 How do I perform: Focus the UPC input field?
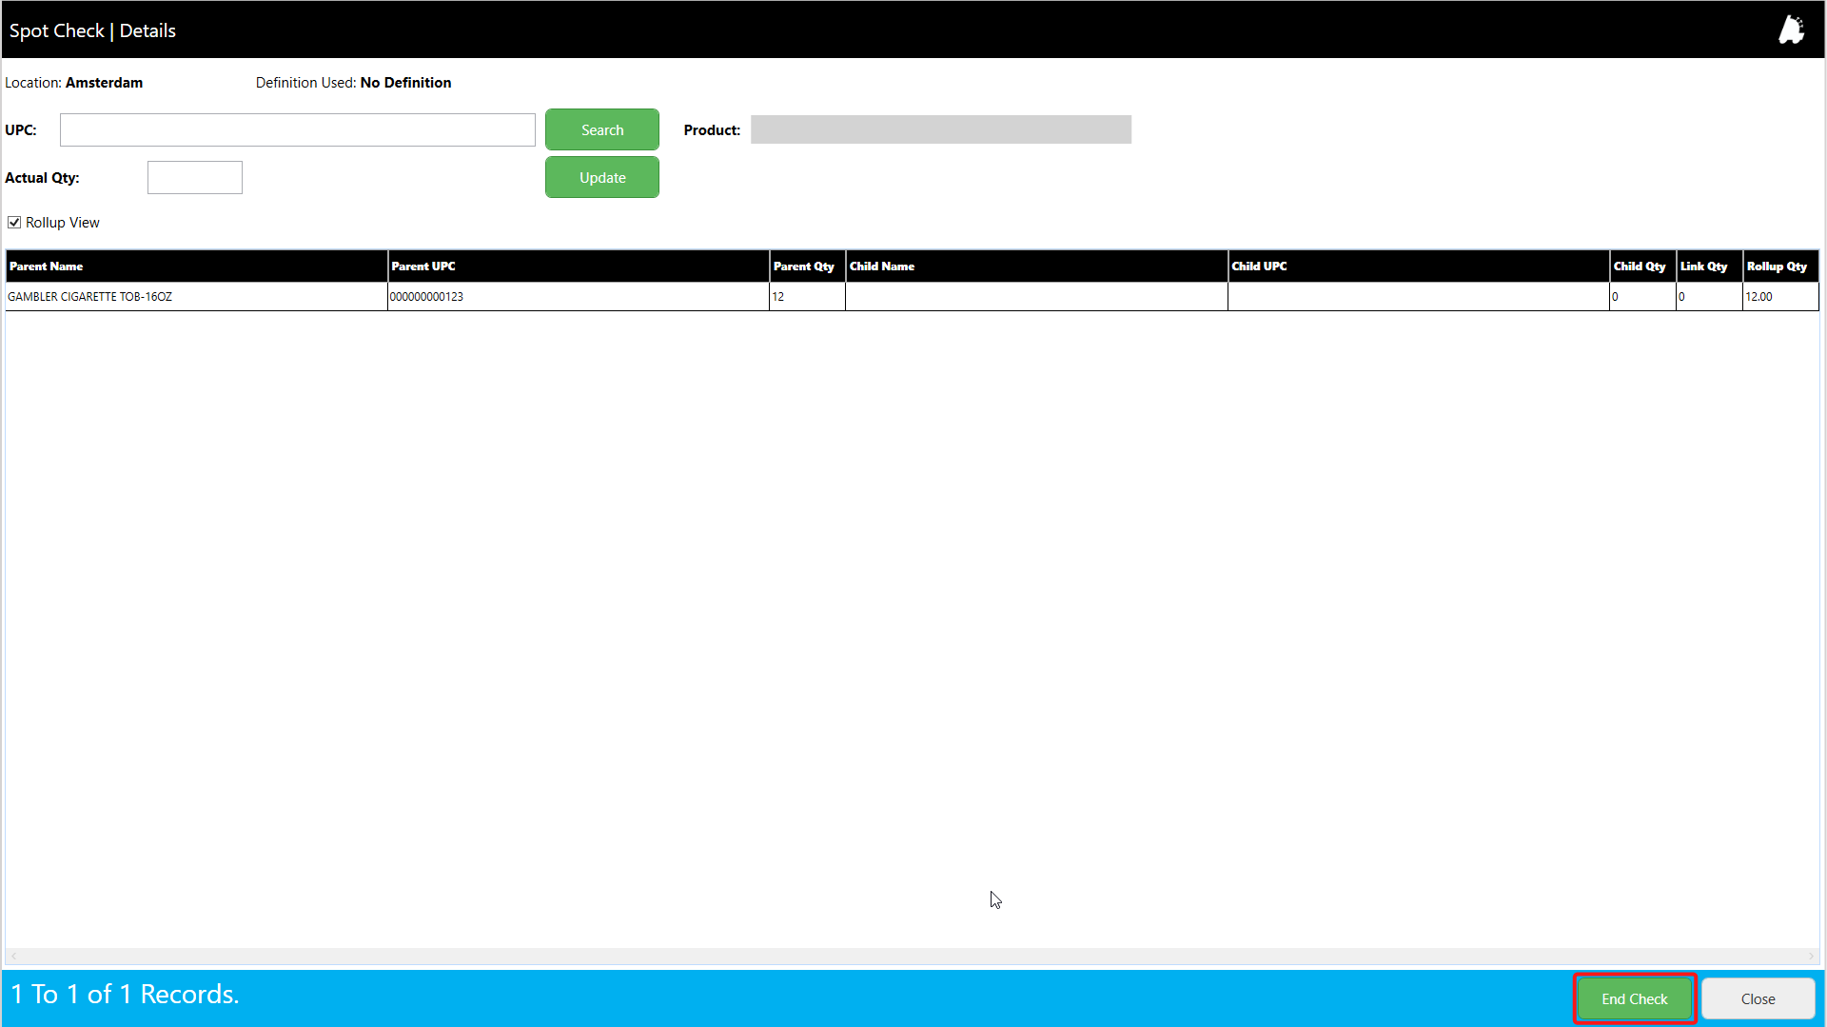[298, 129]
